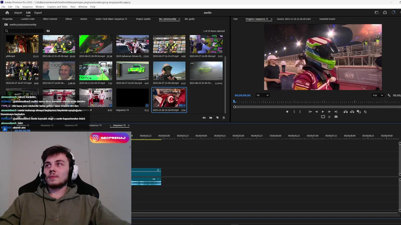Toggle global FX mute button
Screen dimensions: 401x225
point(329,117)
